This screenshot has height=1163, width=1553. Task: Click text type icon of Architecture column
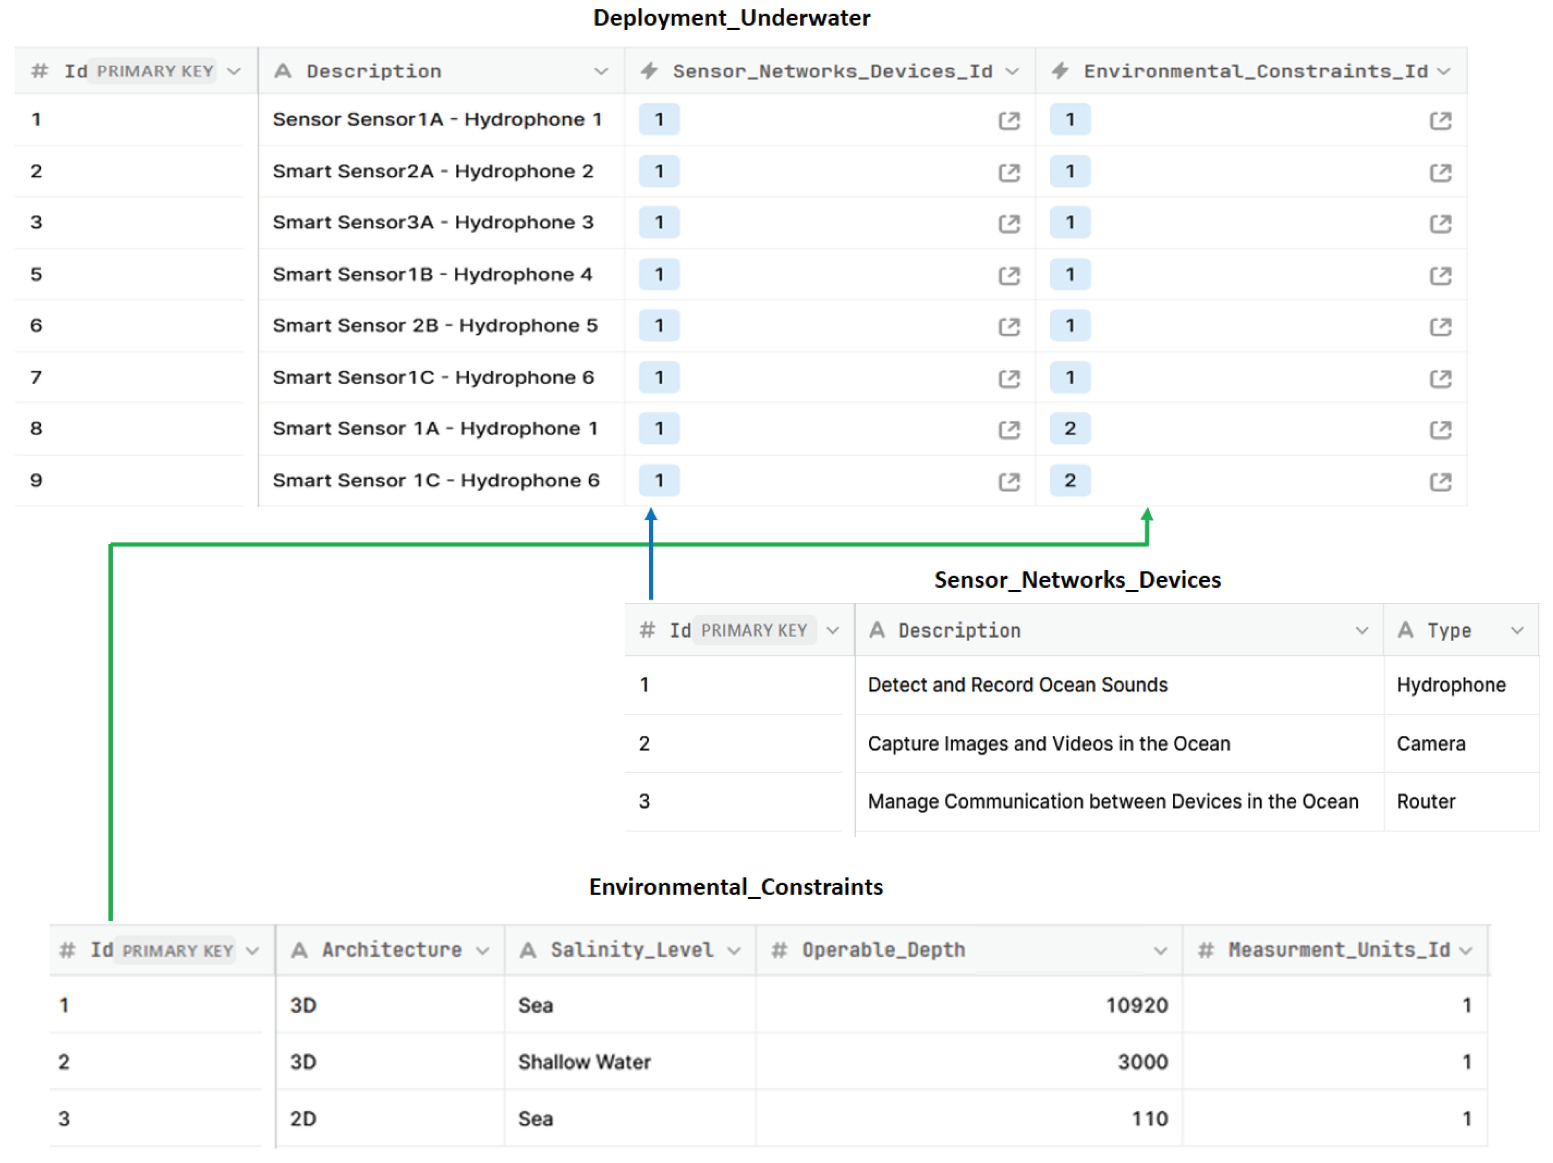299,950
